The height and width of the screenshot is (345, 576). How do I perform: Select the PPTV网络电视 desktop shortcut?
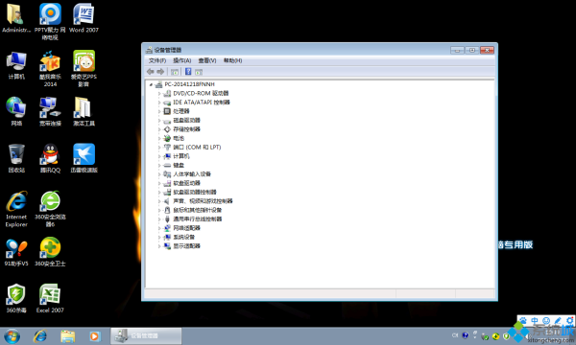pyautogui.click(x=50, y=21)
